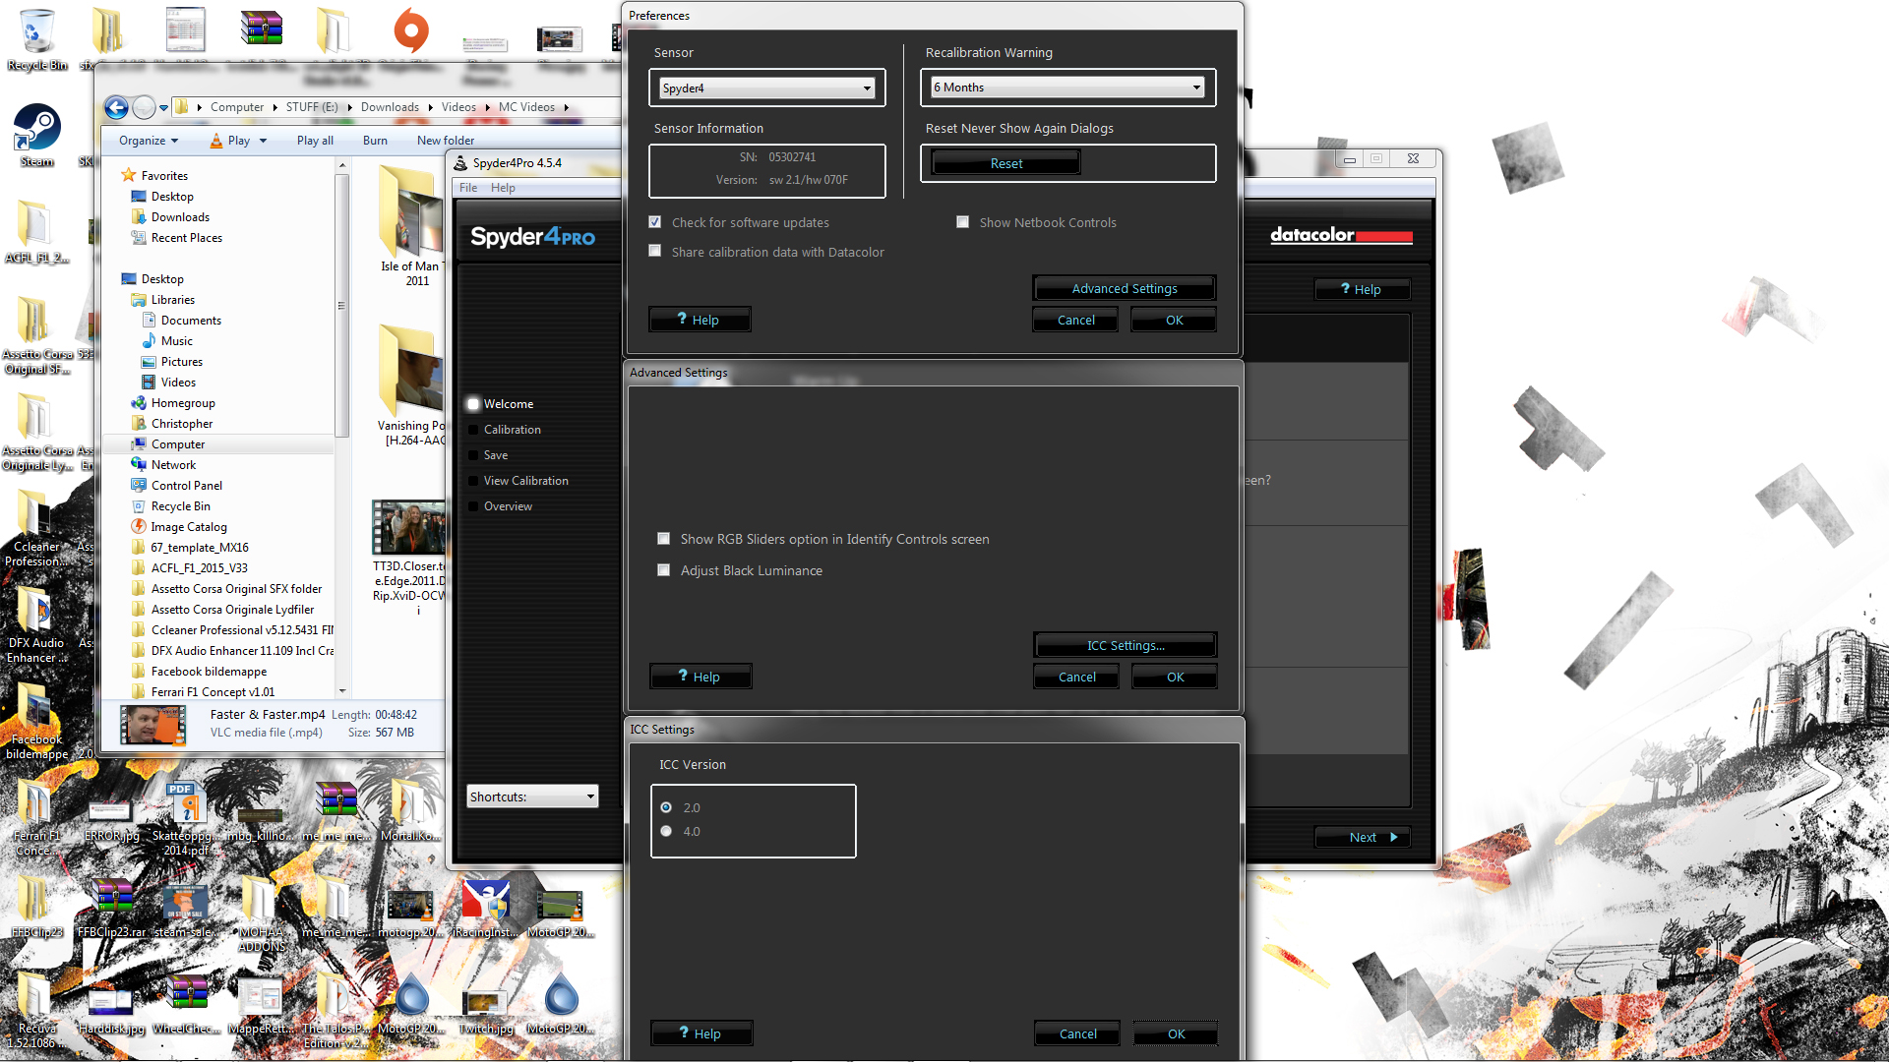The image size is (1889, 1062).
Task: Select the Overview step in Spyder4Pro
Action: tap(508, 506)
